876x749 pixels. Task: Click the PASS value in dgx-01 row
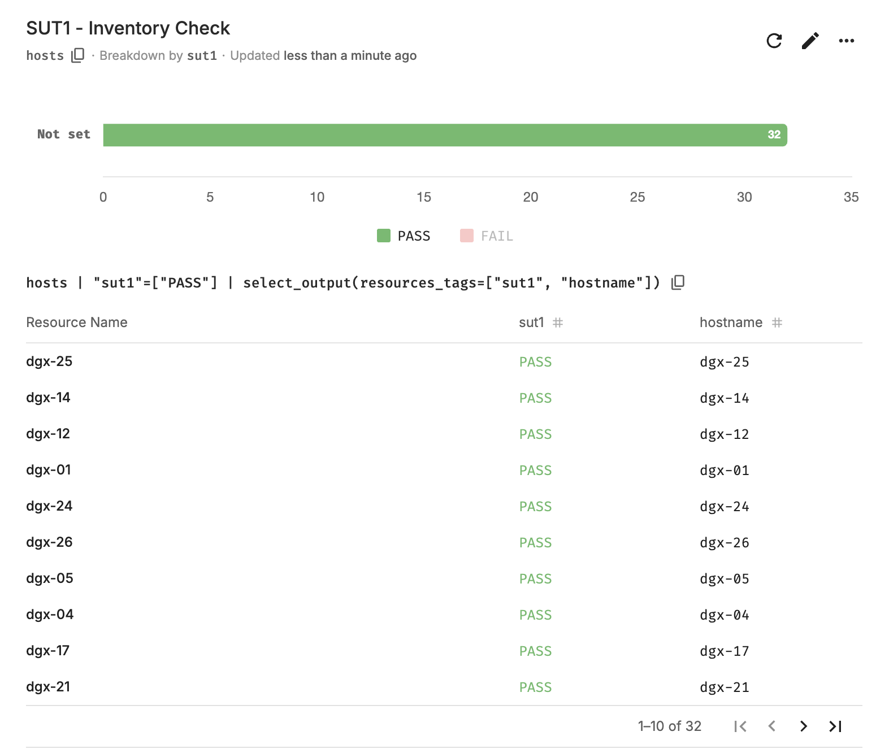pos(535,471)
